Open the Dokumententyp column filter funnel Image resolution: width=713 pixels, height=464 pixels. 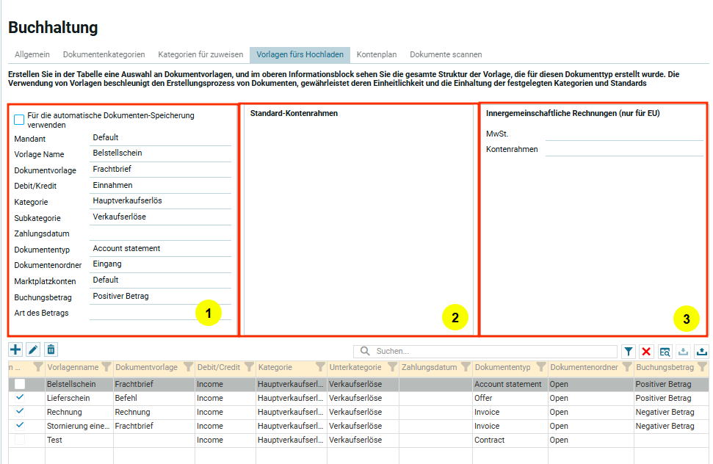tap(540, 367)
